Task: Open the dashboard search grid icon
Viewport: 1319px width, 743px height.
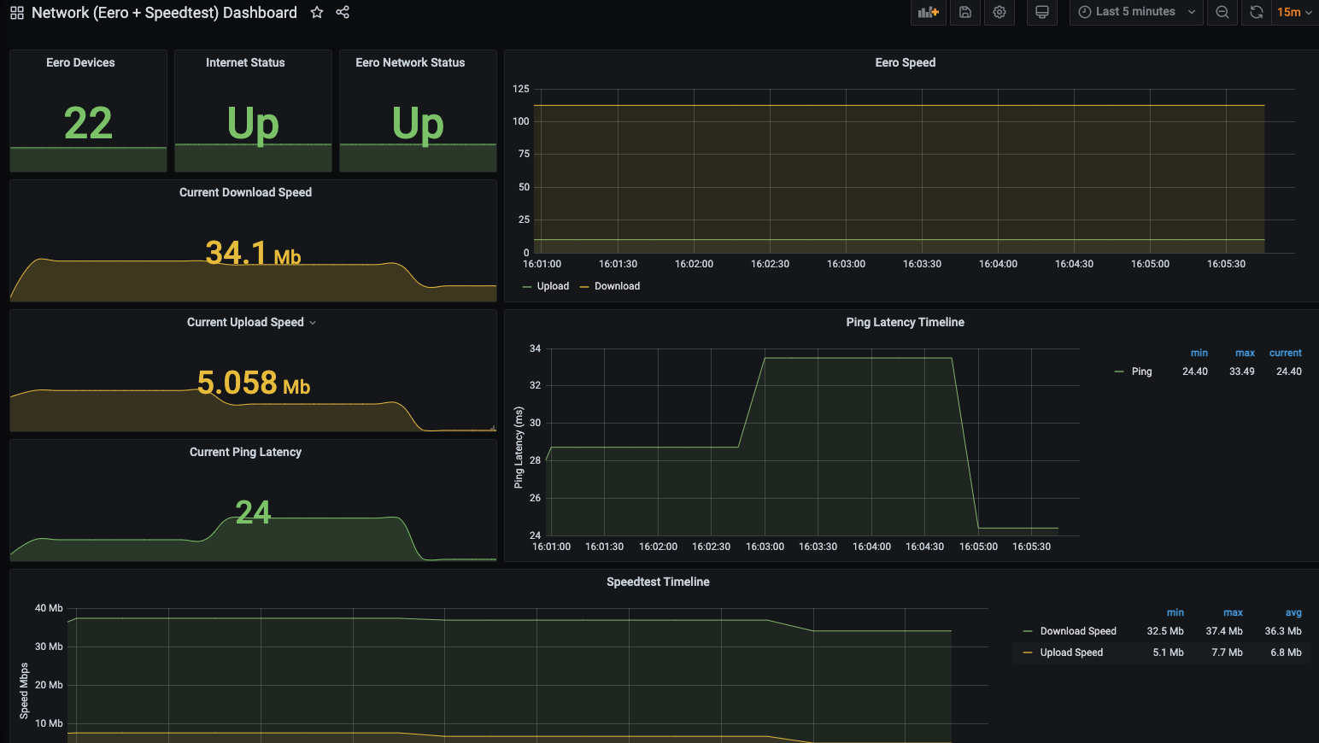Action: click(17, 13)
